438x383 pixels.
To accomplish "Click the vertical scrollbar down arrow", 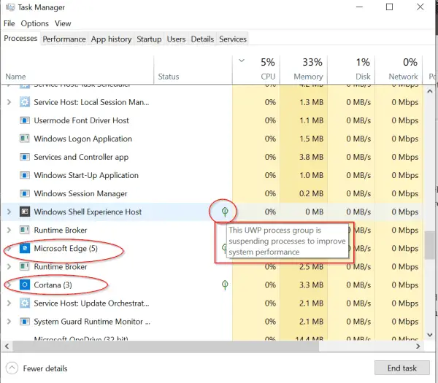I will pos(430,335).
